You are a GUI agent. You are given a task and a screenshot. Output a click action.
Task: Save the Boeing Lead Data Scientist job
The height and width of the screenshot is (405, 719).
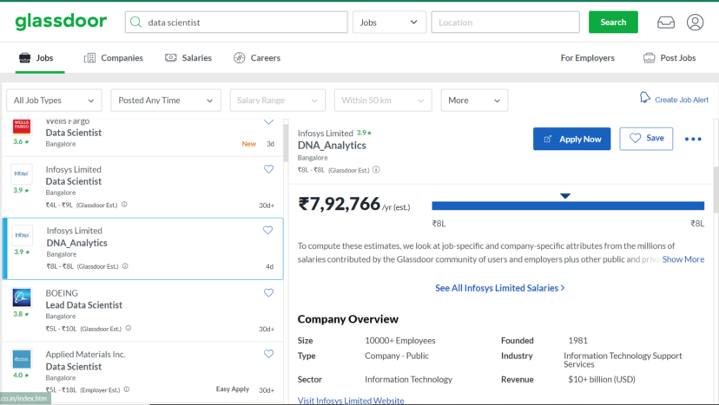point(268,293)
